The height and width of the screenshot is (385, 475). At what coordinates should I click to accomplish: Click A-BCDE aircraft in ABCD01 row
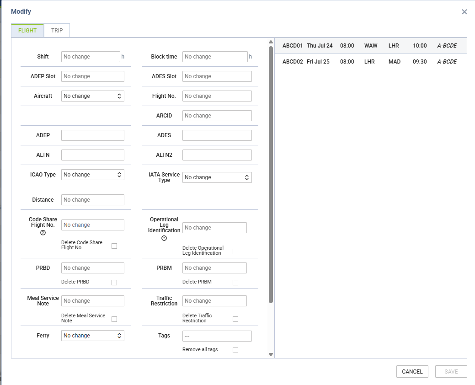point(447,46)
